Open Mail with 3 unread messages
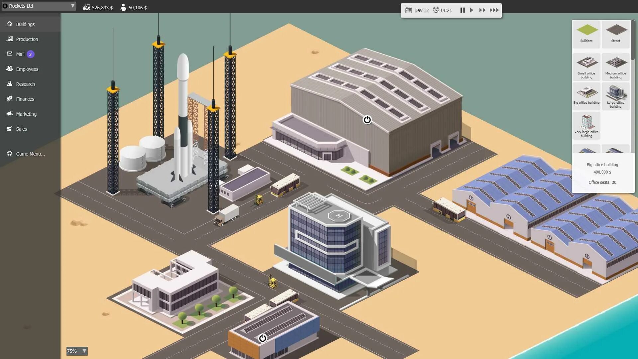 tap(20, 54)
